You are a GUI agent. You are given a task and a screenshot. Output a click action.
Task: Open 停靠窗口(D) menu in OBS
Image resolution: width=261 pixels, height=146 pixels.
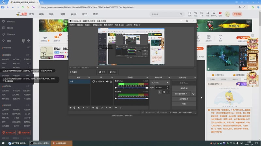pyautogui.click(x=97, y=25)
